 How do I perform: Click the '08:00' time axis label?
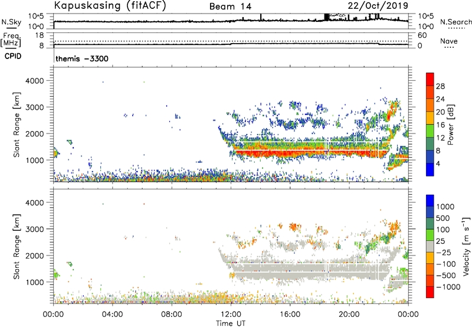[x=171, y=315]
